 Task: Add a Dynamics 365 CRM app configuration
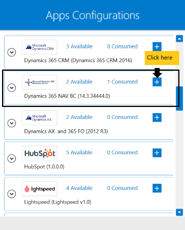[x=157, y=46]
